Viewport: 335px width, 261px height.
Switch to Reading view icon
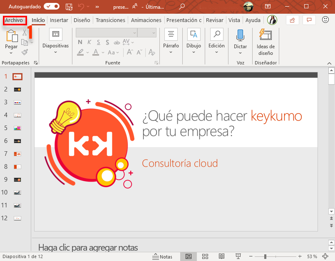pos(221,256)
